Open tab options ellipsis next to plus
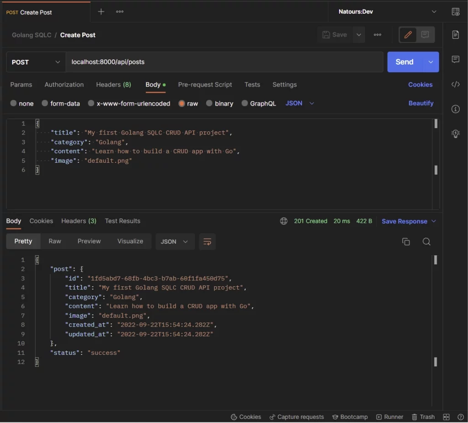 coord(120,11)
